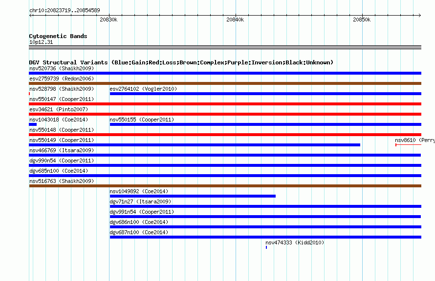Open variant nsv1043018 (Coe2014) label
This screenshot has width=435, height=281.
59,120
